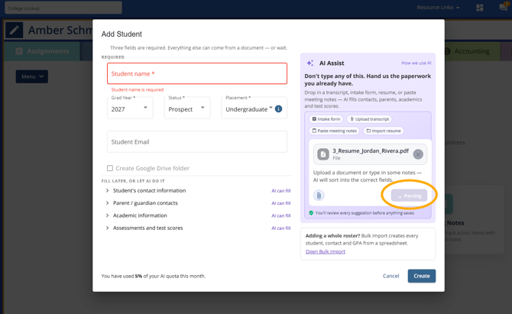
Task: Tick Create Google Drive folder checkbox
Action: click(x=110, y=168)
